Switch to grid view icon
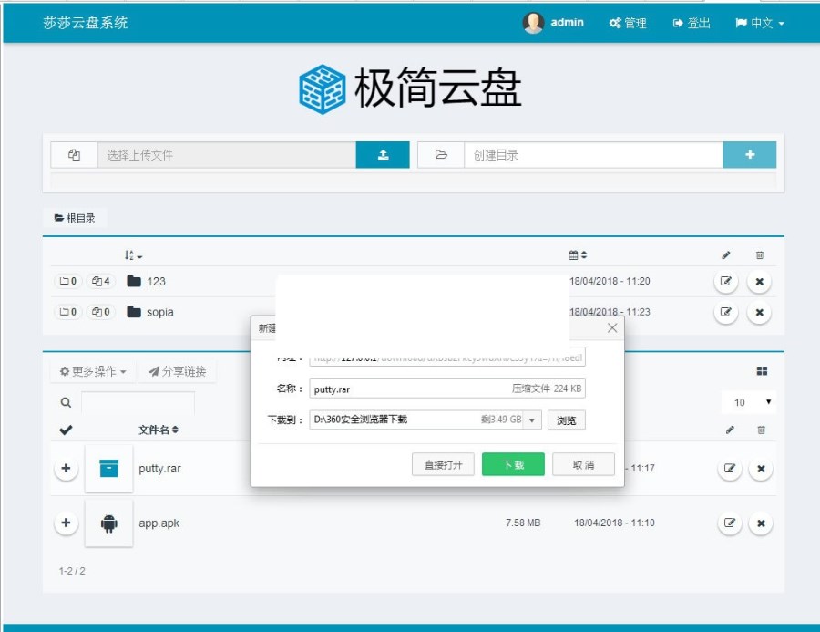This screenshot has height=632, width=820. point(762,371)
